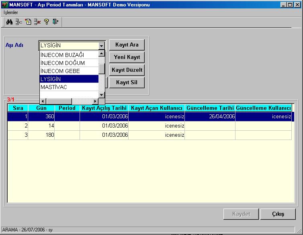Select the table row with Gün 180
Image resolution: width=303 pixels, height=235 pixels.
(x=149, y=135)
